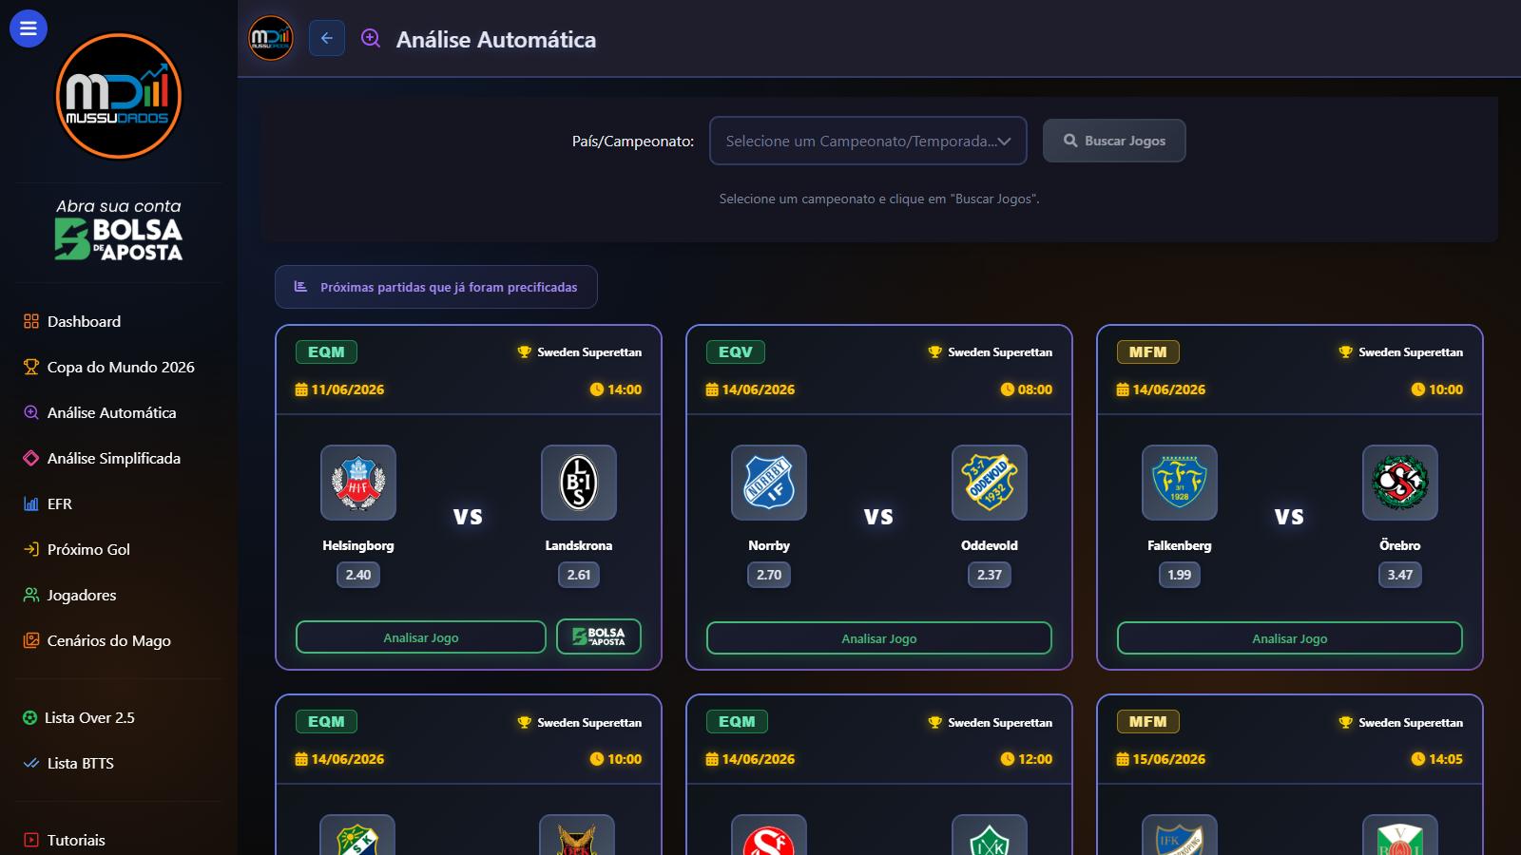Click the Buscar Jogos button
1521x855 pixels.
pos(1114,141)
